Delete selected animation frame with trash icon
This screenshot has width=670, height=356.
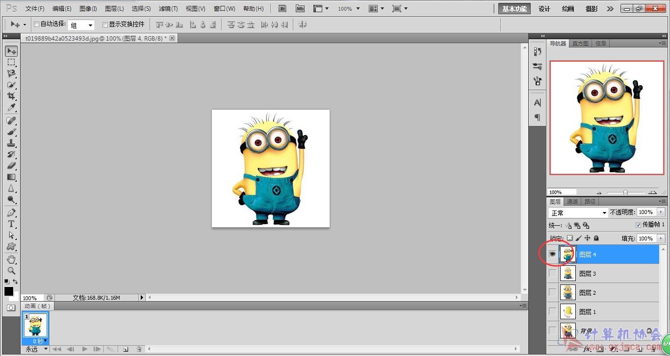click(139, 349)
